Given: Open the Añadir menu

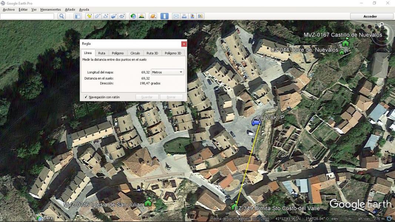Looking at the screenshot, I should coord(70,9).
